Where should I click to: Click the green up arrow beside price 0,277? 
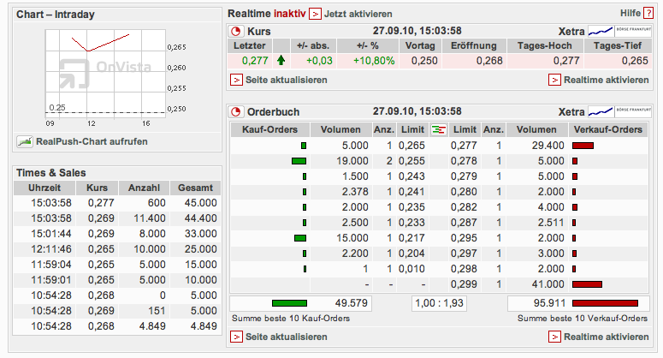tap(281, 61)
